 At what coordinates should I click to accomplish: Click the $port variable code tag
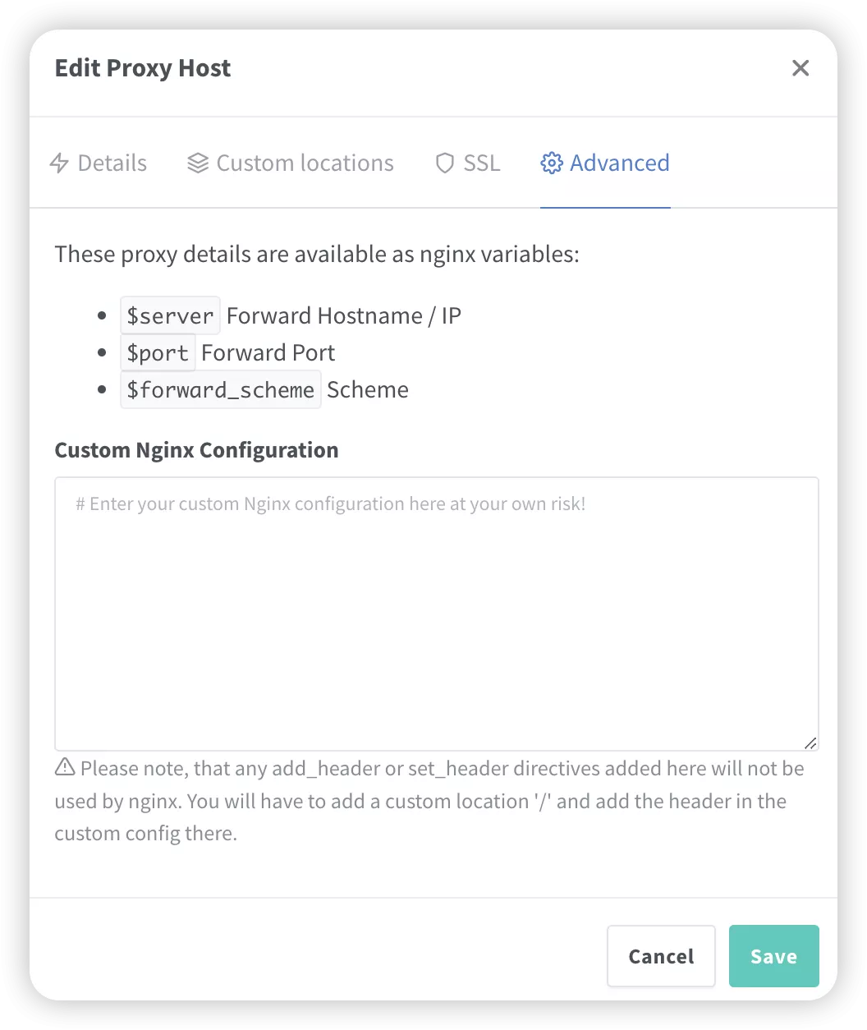158,352
